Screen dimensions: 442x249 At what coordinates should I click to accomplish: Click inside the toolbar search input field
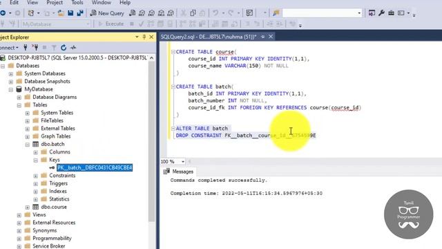click(x=319, y=13)
